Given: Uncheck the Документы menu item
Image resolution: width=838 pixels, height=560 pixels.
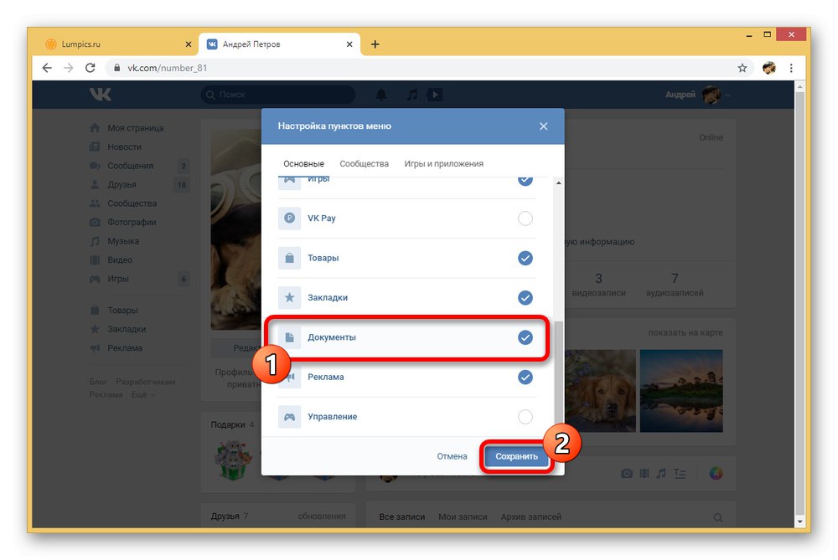Looking at the screenshot, I should pos(525,337).
